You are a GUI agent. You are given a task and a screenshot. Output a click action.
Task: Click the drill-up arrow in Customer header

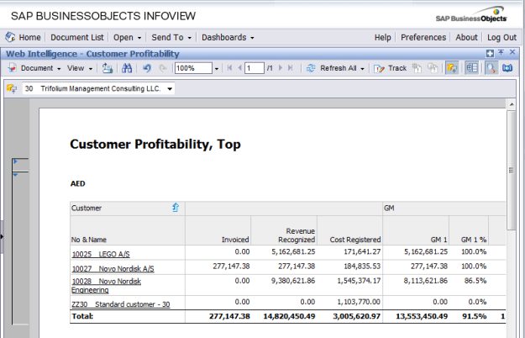[x=176, y=207]
